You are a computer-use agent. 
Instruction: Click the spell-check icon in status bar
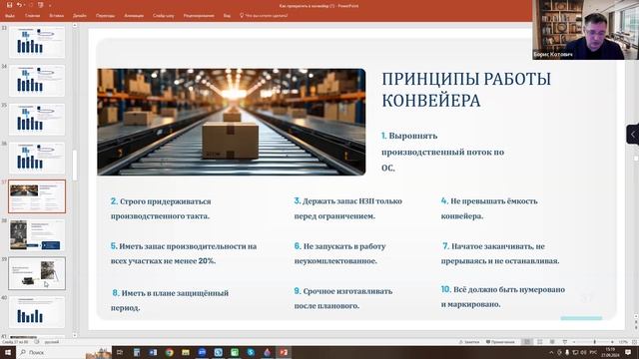click(37, 342)
